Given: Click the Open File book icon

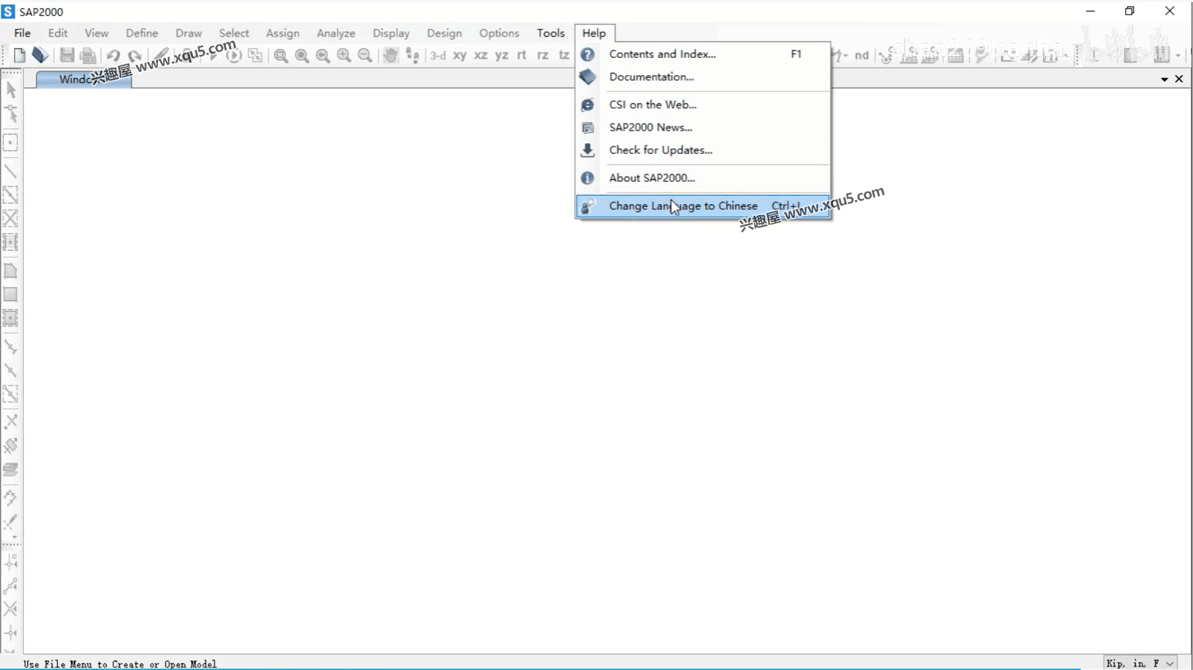Looking at the screenshot, I should (x=40, y=55).
